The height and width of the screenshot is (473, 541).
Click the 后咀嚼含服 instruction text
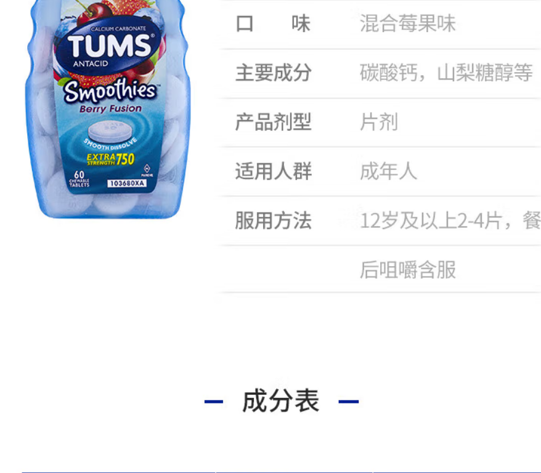[x=408, y=270]
